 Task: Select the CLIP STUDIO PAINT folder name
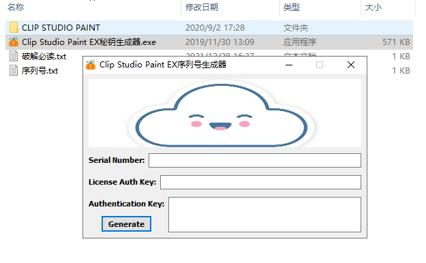pyautogui.click(x=61, y=27)
